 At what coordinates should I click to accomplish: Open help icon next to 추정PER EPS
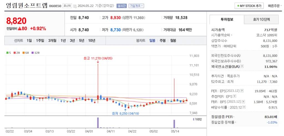coord(235,97)
